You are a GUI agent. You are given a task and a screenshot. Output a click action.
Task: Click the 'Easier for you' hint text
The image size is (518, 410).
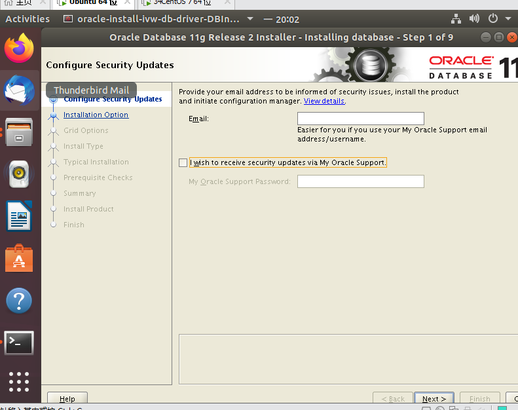click(392, 134)
